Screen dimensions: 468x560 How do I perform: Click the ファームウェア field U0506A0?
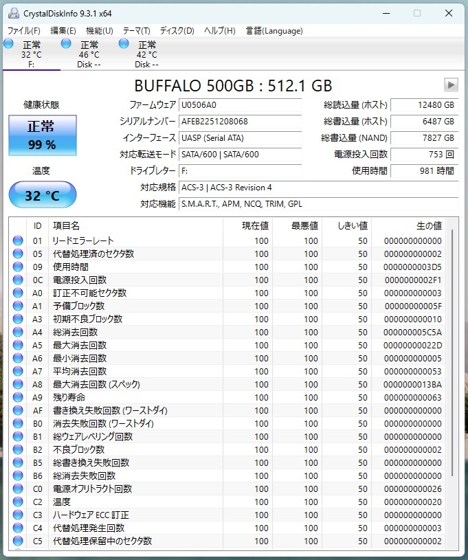pos(240,105)
